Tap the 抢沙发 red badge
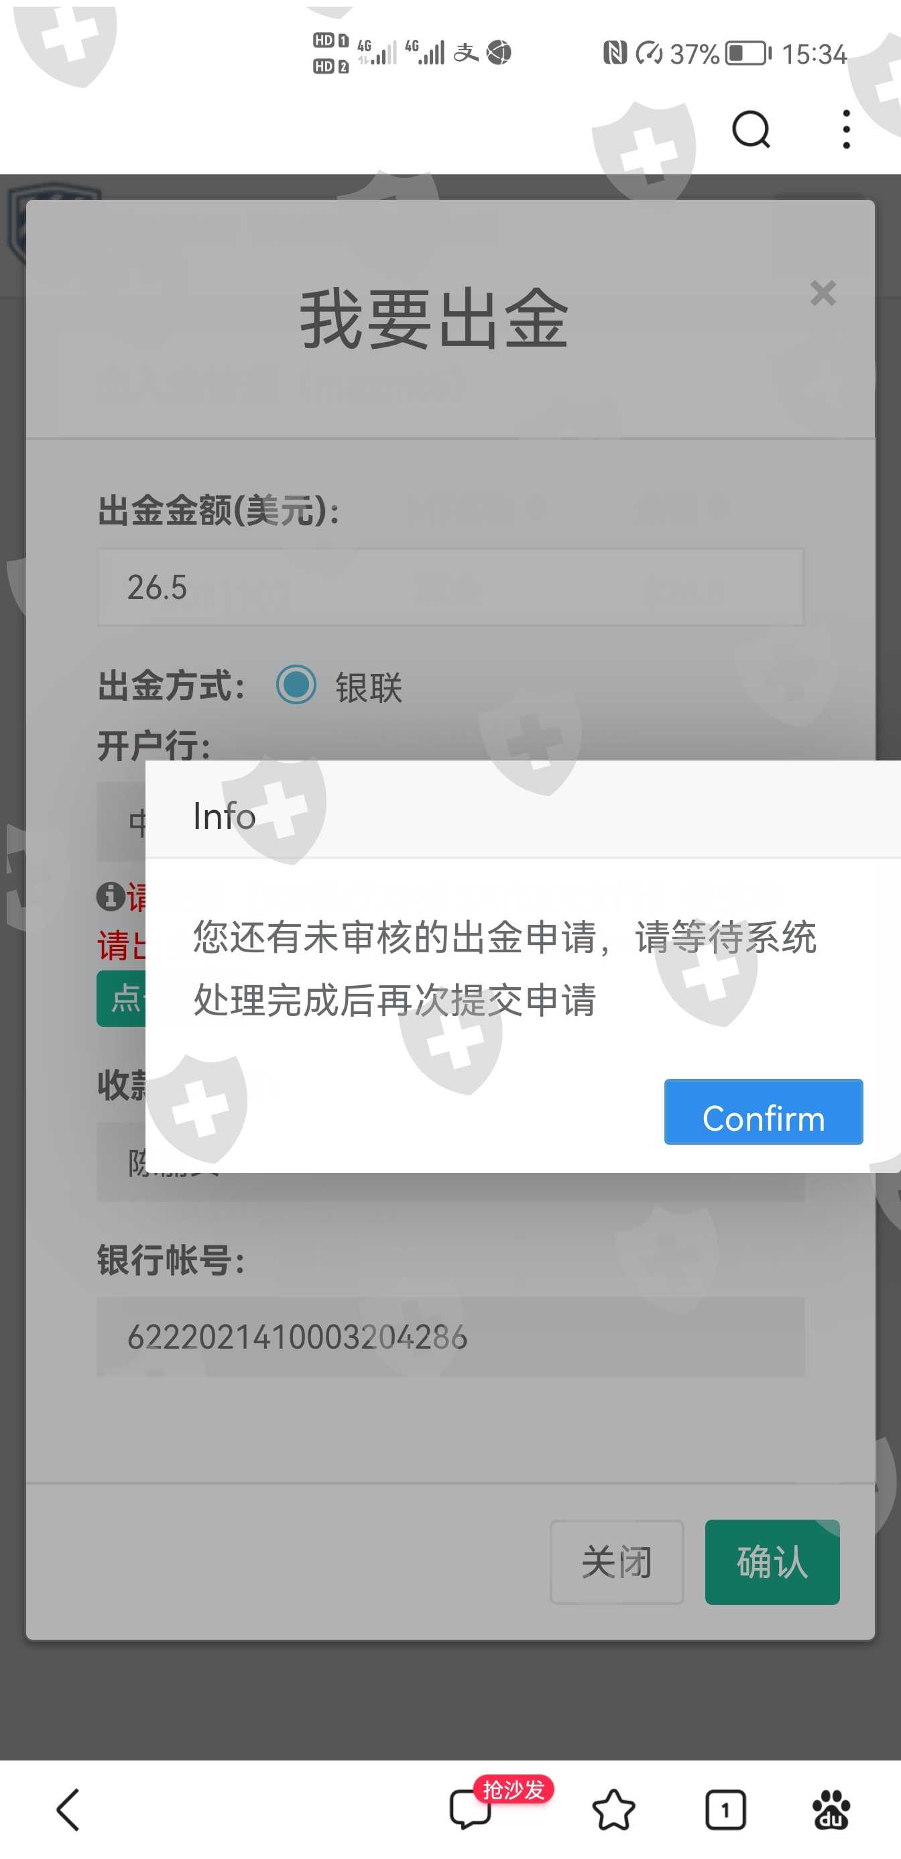This screenshot has height=1859, width=901. point(514,1790)
